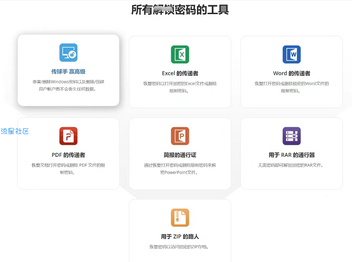Click the ZIP archive access description text
The width and height of the screenshot is (352, 262).
[180, 247]
